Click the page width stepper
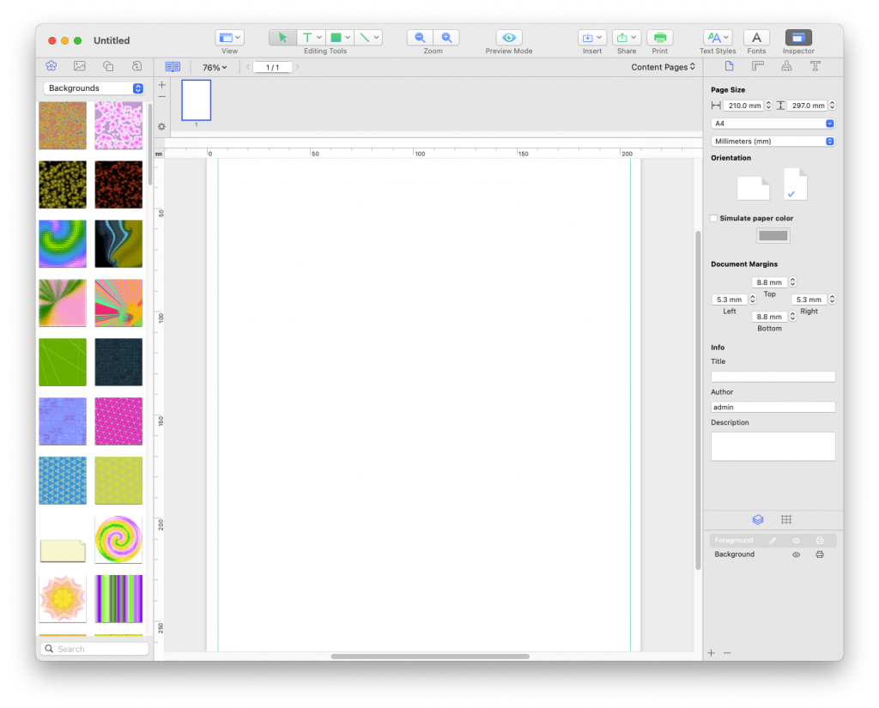Screen dimensions: 879x708 768,105
